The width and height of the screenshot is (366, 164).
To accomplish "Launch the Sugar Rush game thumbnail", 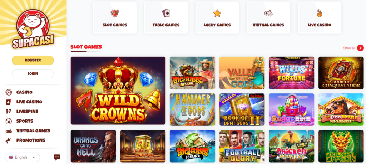I will (x=292, y=109).
